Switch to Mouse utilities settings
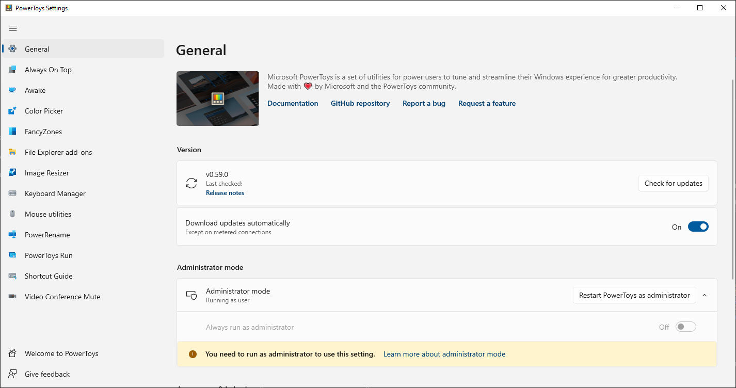736x388 pixels. click(x=12, y=214)
